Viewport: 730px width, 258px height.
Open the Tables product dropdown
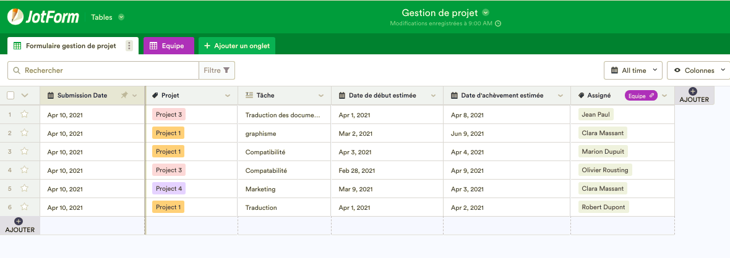(x=108, y=17)
